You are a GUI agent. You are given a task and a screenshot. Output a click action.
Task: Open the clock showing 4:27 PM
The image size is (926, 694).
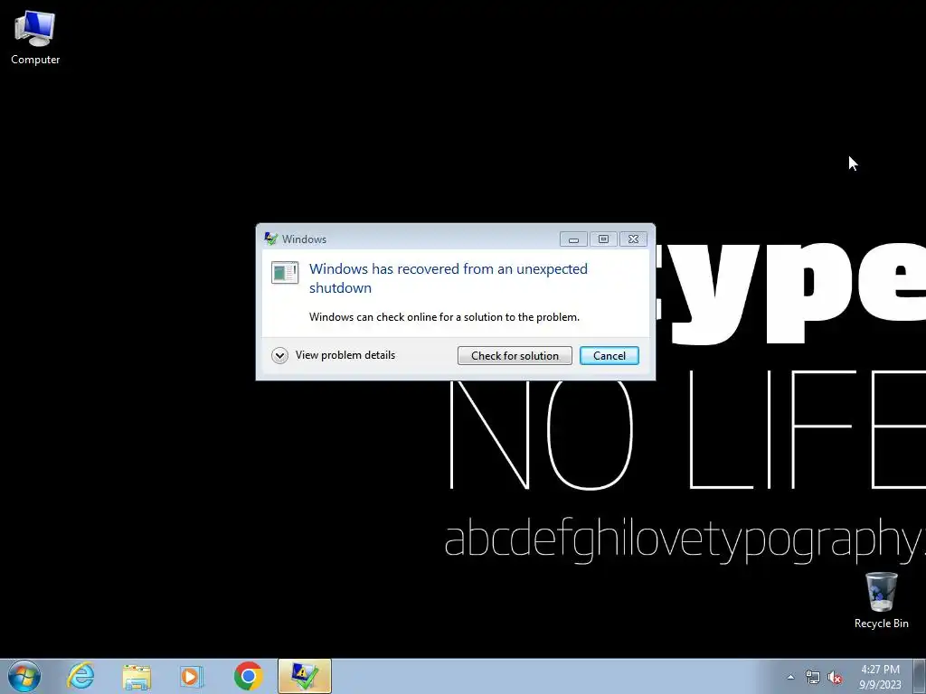click(x=880, y=676)
